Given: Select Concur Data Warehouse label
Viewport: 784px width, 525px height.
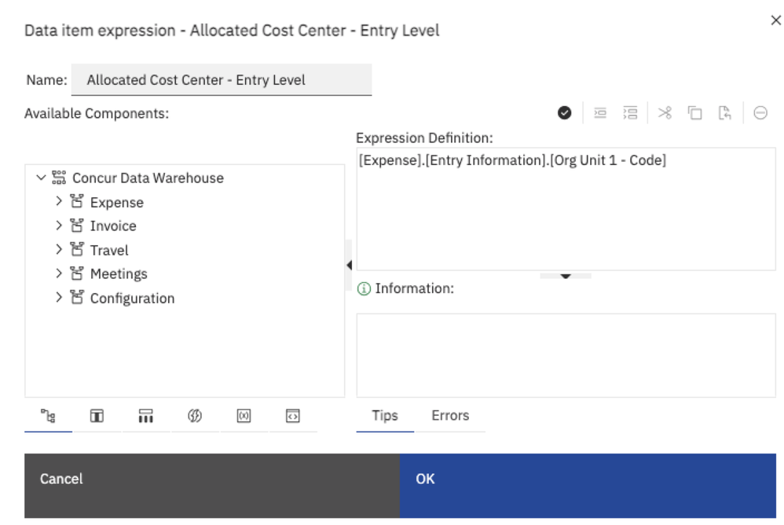Looking at the screenshot, I should tap(148, 178).
